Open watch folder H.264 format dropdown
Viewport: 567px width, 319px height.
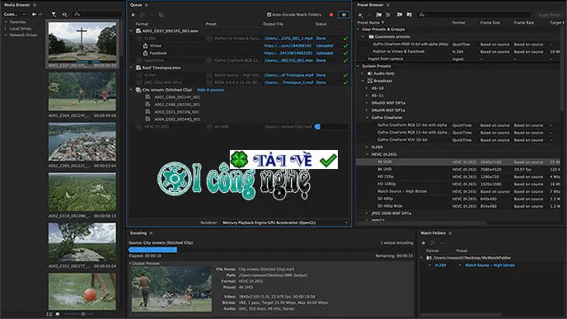pyautogui.click(x=430, y=265)
